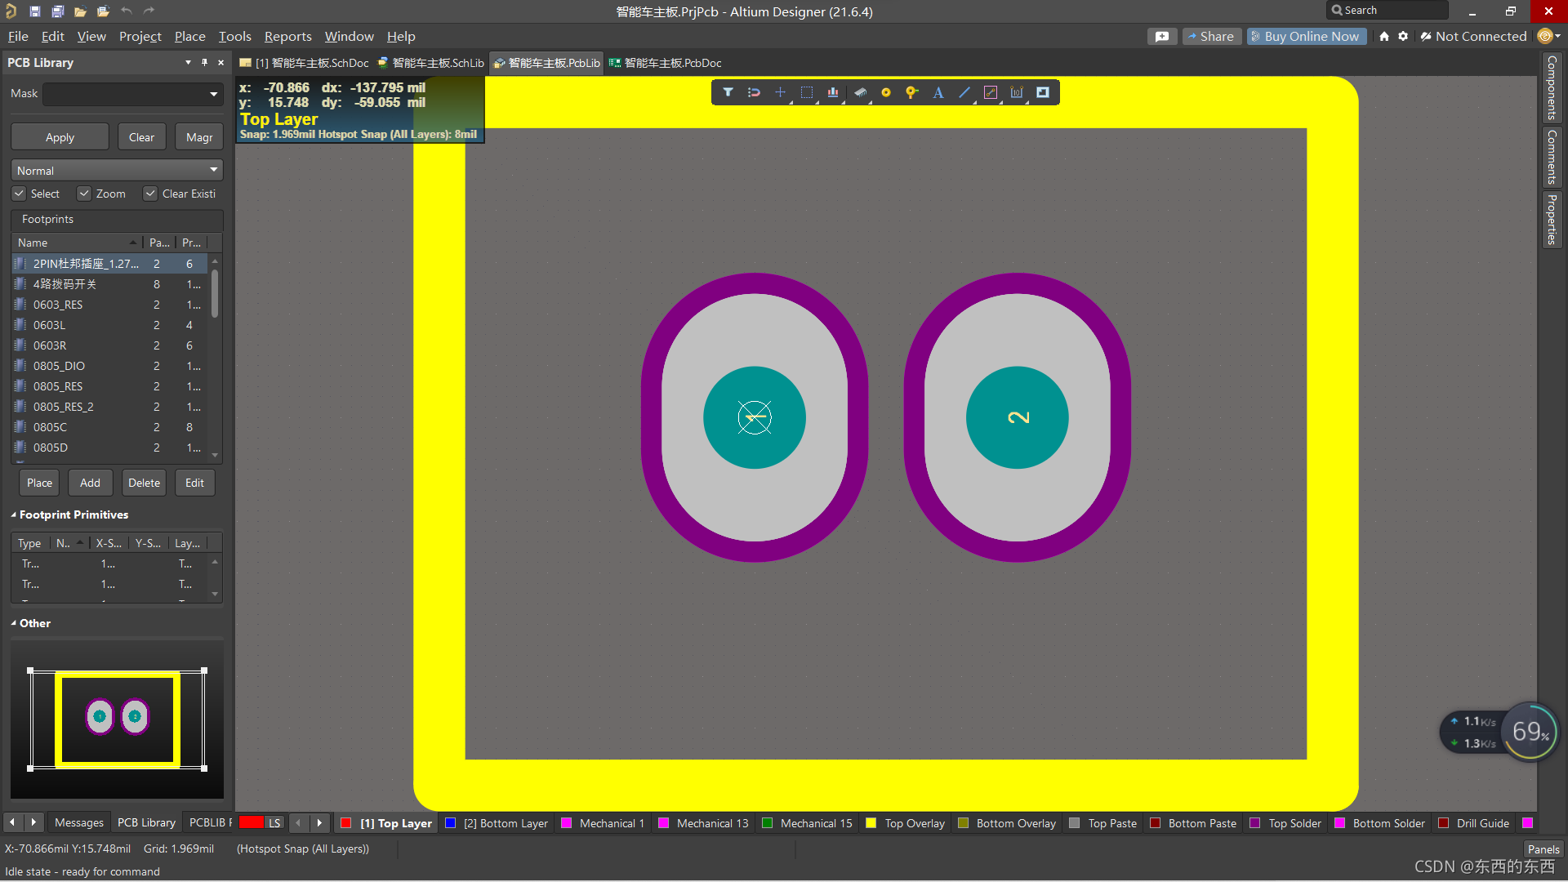1568x882 pixels.
Task: Uncheck the Clear Existing checkbox
Action: pos(150,194)
